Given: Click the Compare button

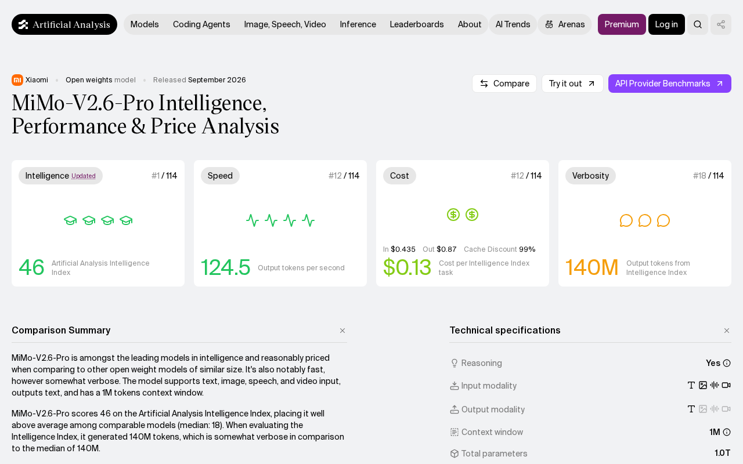Looking at the screenshot, I should point(504,84).
